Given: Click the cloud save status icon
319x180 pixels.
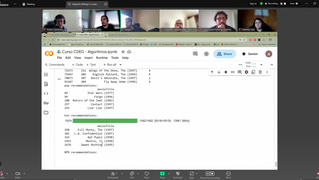Looking at the screenshot, I should click(129, 52).
